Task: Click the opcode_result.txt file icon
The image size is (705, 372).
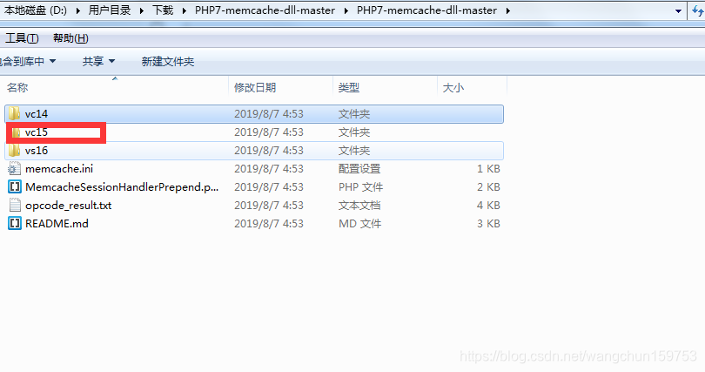Action: coord(15,206)
